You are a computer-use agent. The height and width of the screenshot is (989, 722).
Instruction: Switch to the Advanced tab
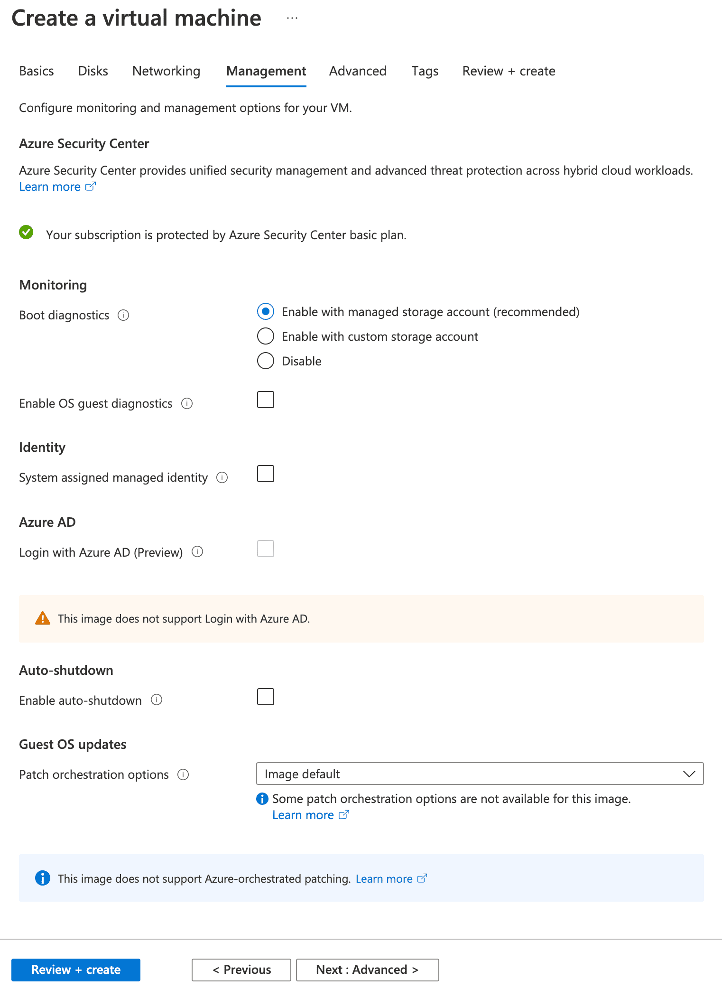pos(358,71)
